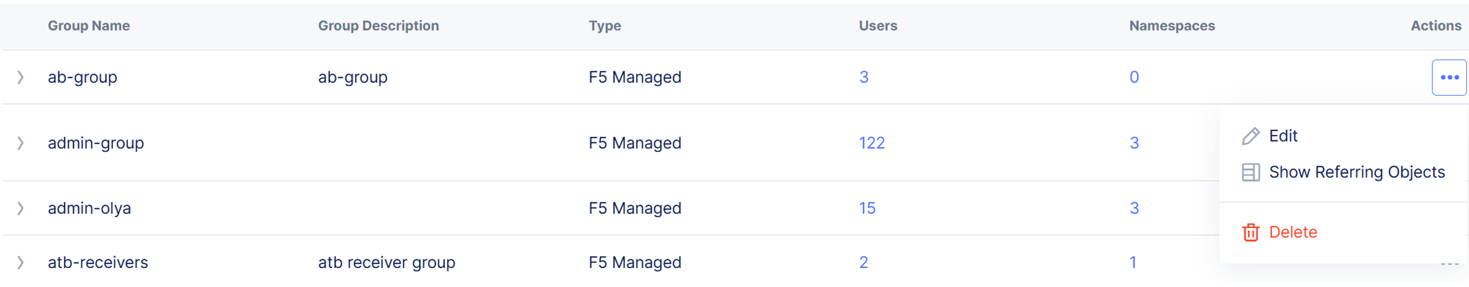Screen dimensions: 1469x287
Task: Click the Group Name column header
Action: click(x=88, y=26)
